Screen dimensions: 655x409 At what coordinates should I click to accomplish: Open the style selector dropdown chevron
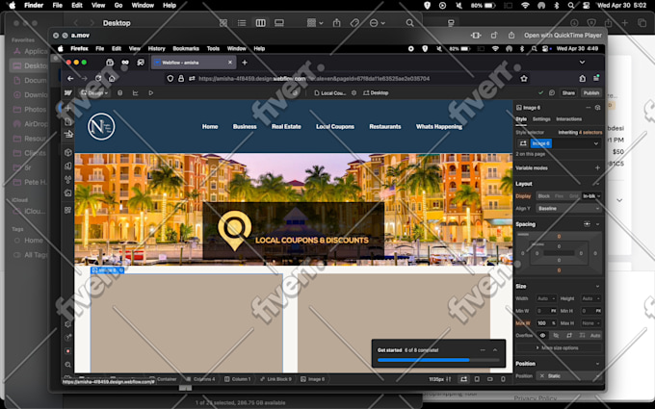click(595, 143)
